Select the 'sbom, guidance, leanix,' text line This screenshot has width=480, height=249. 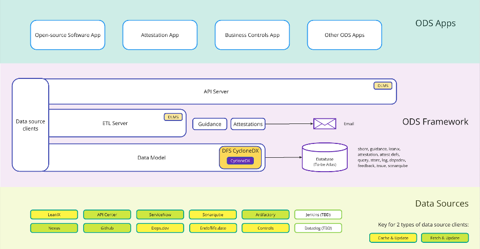pyautogui.click(x=379, y=149)
